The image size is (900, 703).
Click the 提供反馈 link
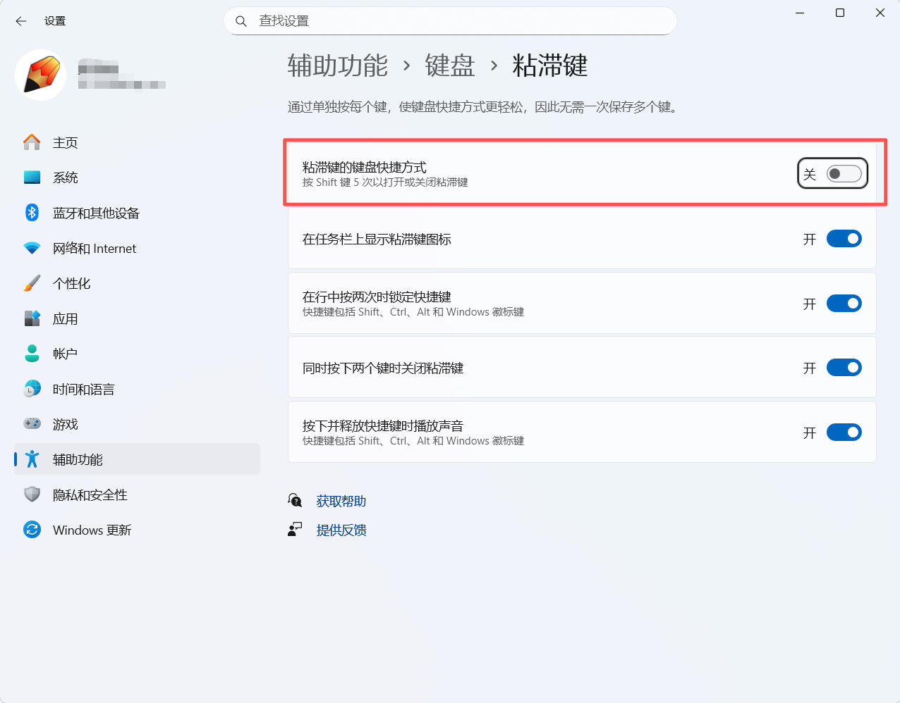click(341, 530)
